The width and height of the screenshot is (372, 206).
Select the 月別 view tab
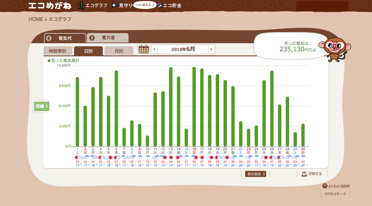(119, 51)
